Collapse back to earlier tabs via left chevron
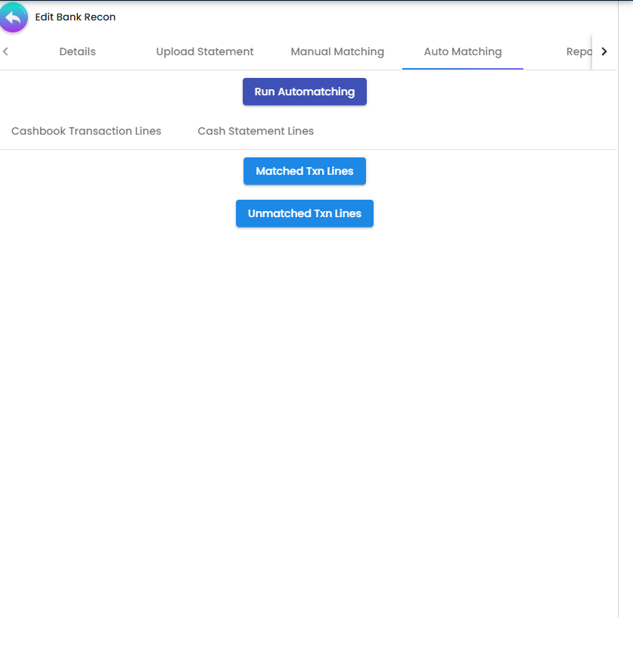This screenshot has height=665, width=633. click(x=6, y=51)
